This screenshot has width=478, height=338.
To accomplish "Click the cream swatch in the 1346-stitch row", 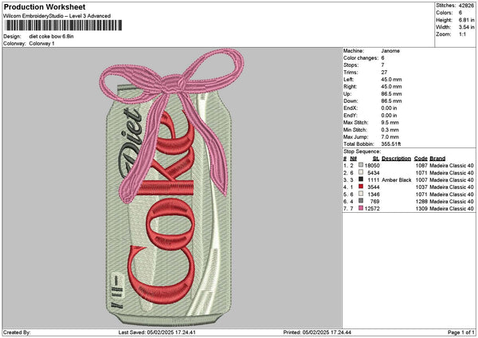I will [x=361, y=194].
